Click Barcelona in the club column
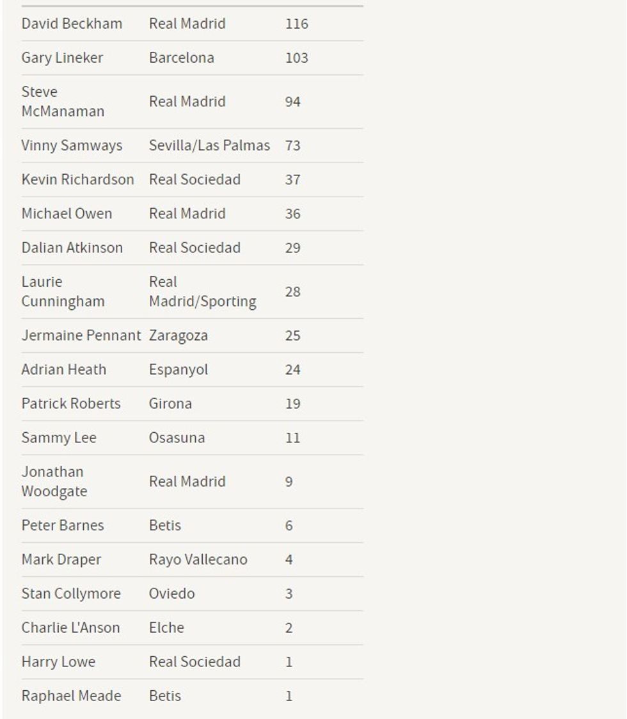The image size is (627, 719). (181, 58)
